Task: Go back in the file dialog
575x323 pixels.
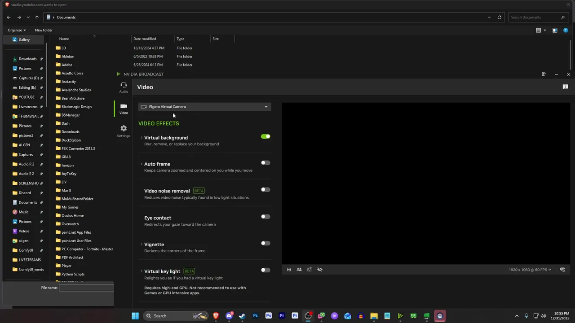Action: click(9, 17)
